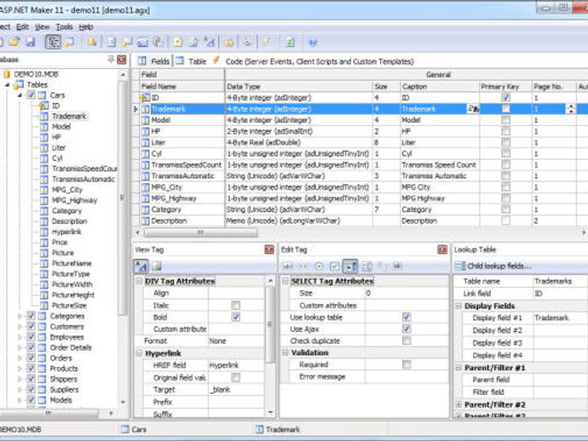
Task: Collapse Display Fields section in Lookup Table
Action: [458, 306]
